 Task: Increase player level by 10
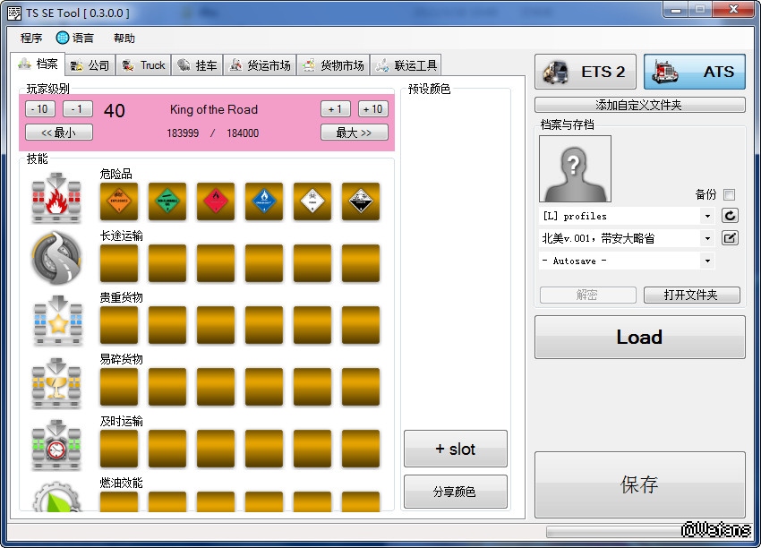(x=373, y=108)
